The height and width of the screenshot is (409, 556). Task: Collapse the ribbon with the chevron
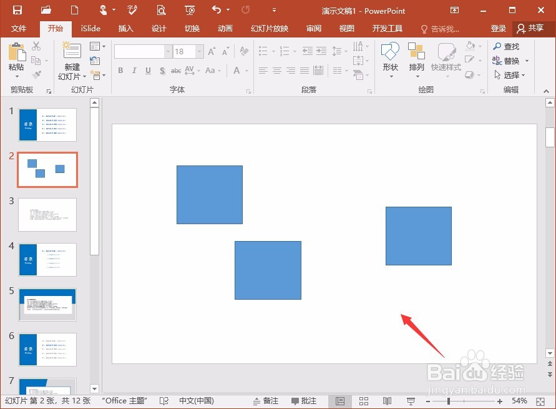coord(546,91)
